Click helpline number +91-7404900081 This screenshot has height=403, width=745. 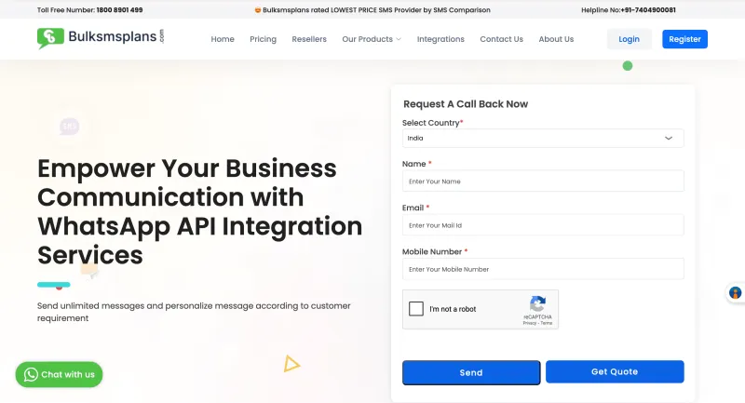click(648, 9)
